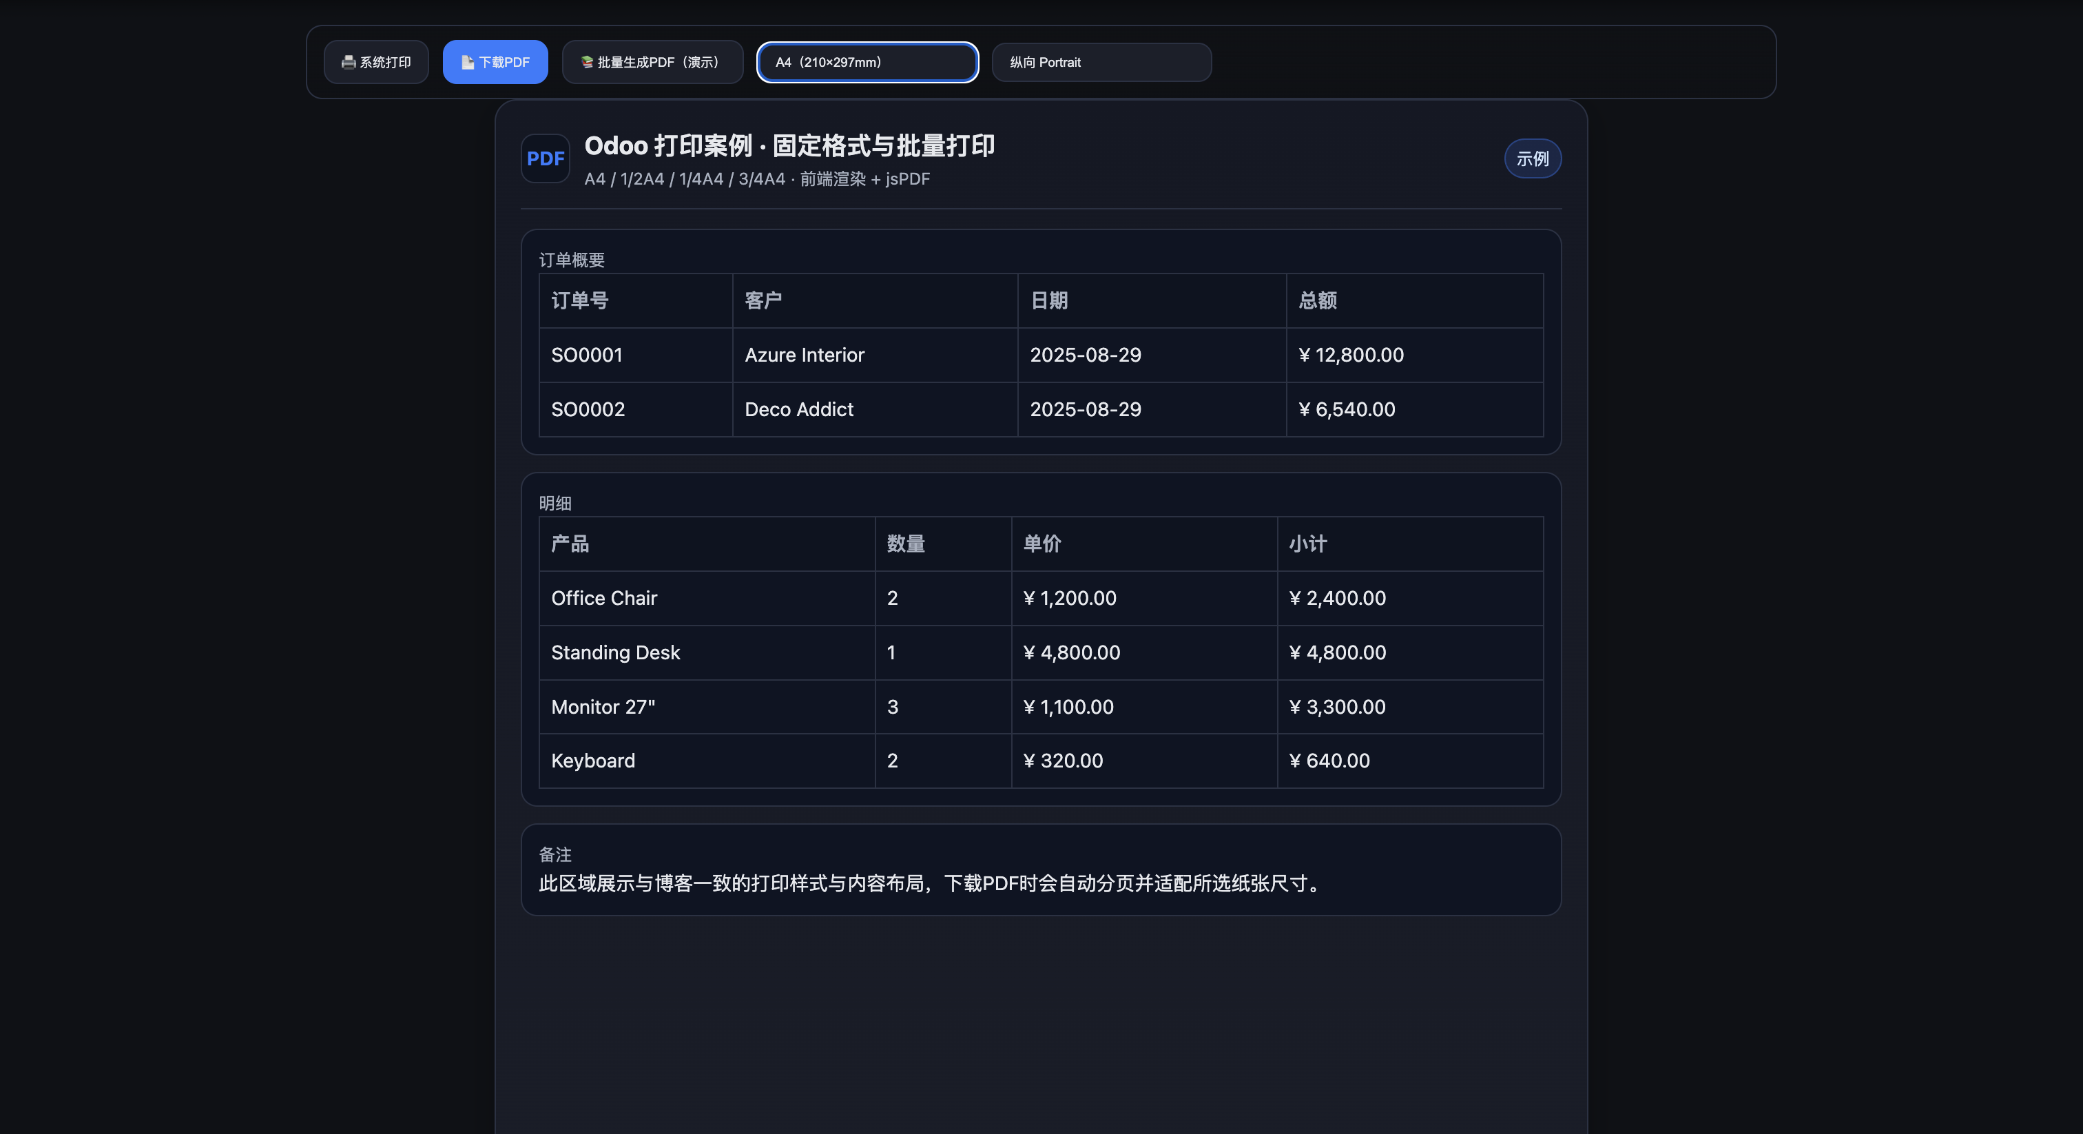
Task: Select order SO0001 cell
Action: (587, 355)
